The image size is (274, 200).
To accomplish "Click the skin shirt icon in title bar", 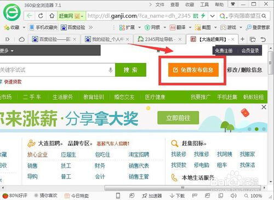I will pos(233,4).
